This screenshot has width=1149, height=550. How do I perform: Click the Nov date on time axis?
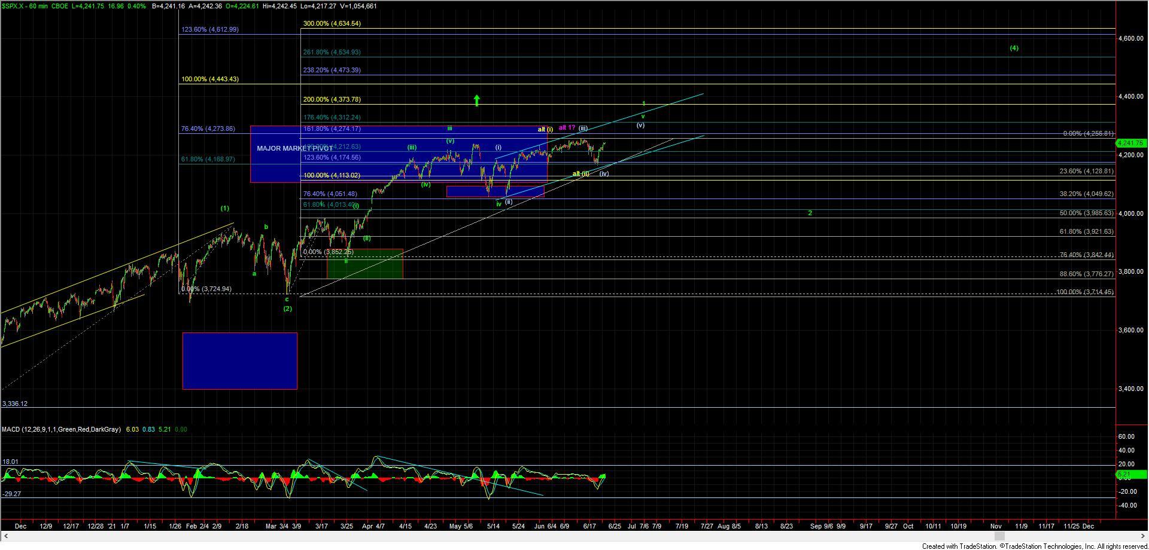coord(996,526)
